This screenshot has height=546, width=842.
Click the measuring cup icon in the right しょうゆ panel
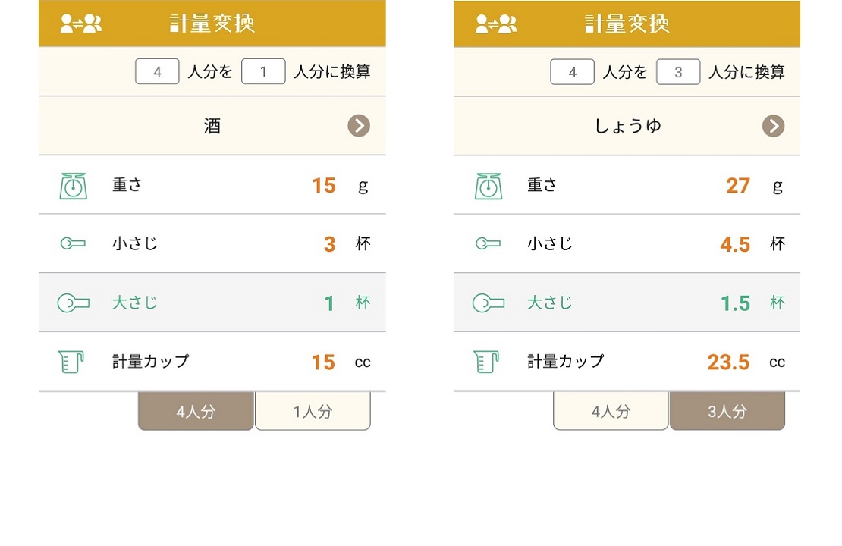pyautogui.click(x=486, y=361)
